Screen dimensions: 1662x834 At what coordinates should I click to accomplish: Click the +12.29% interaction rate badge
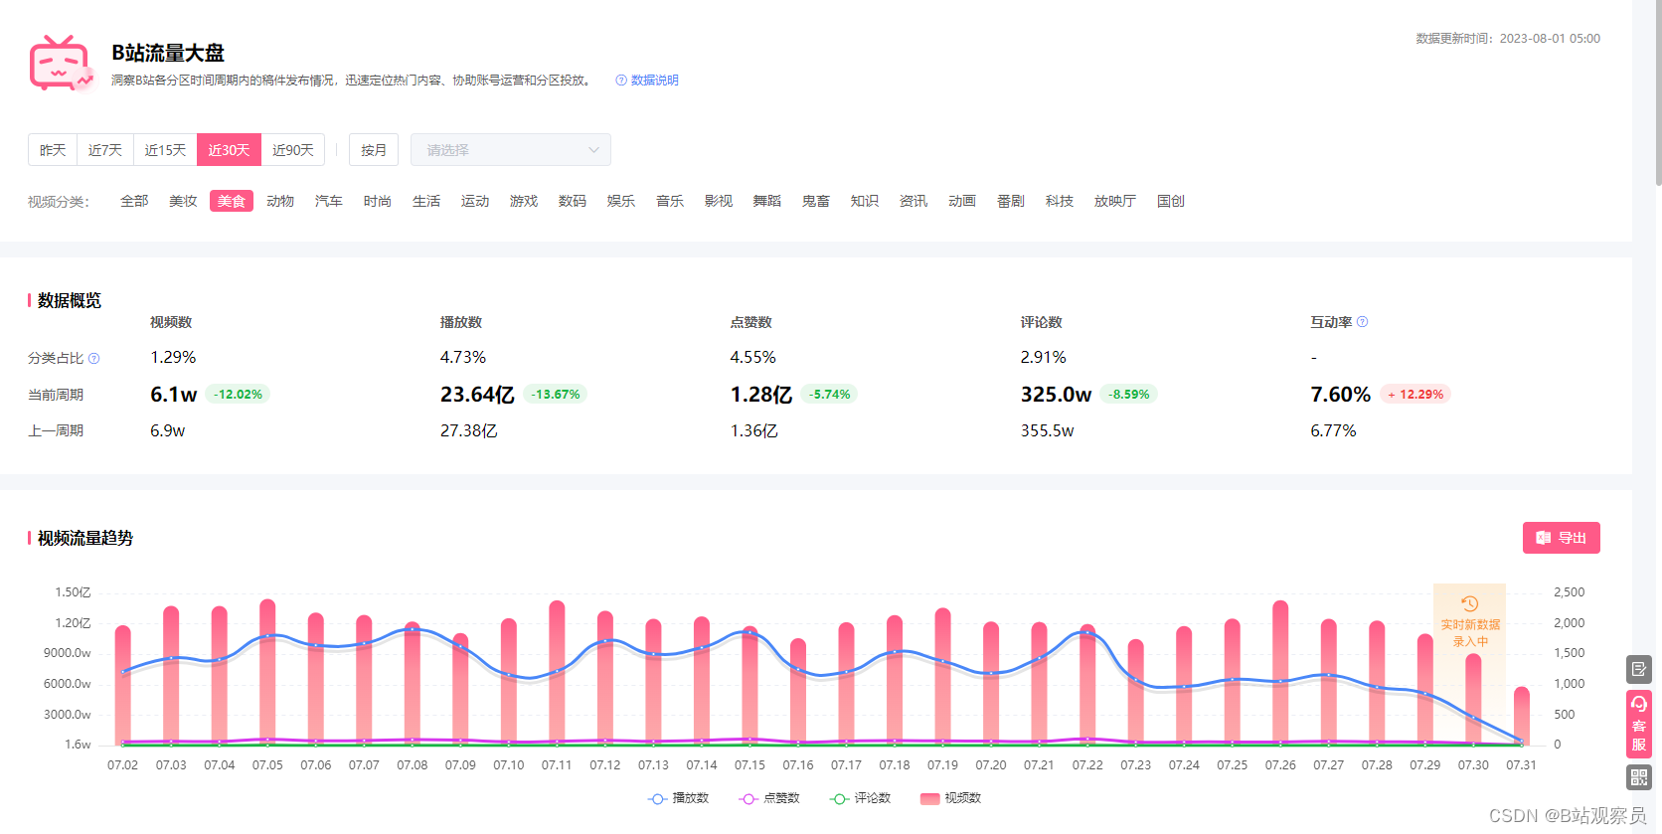(1414, 395)
